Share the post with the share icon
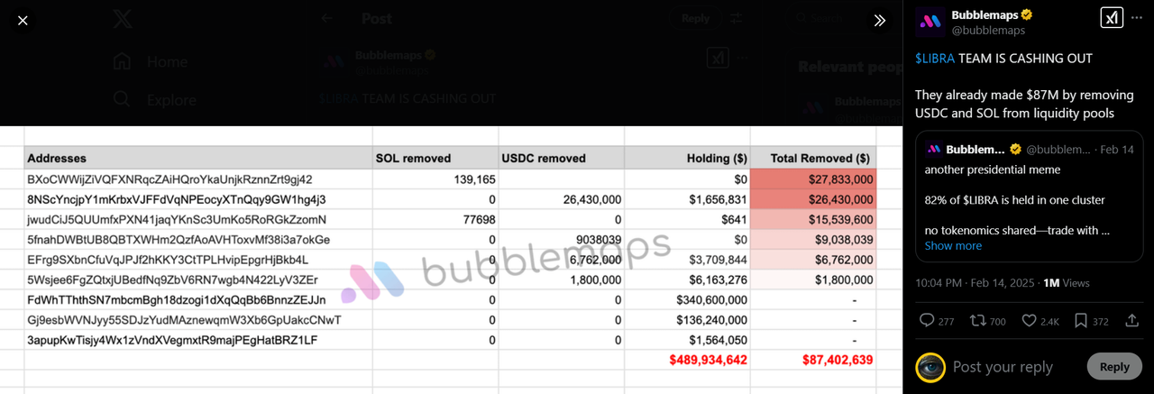This screenshot has height=394, width=1154. click(1132, 321)
